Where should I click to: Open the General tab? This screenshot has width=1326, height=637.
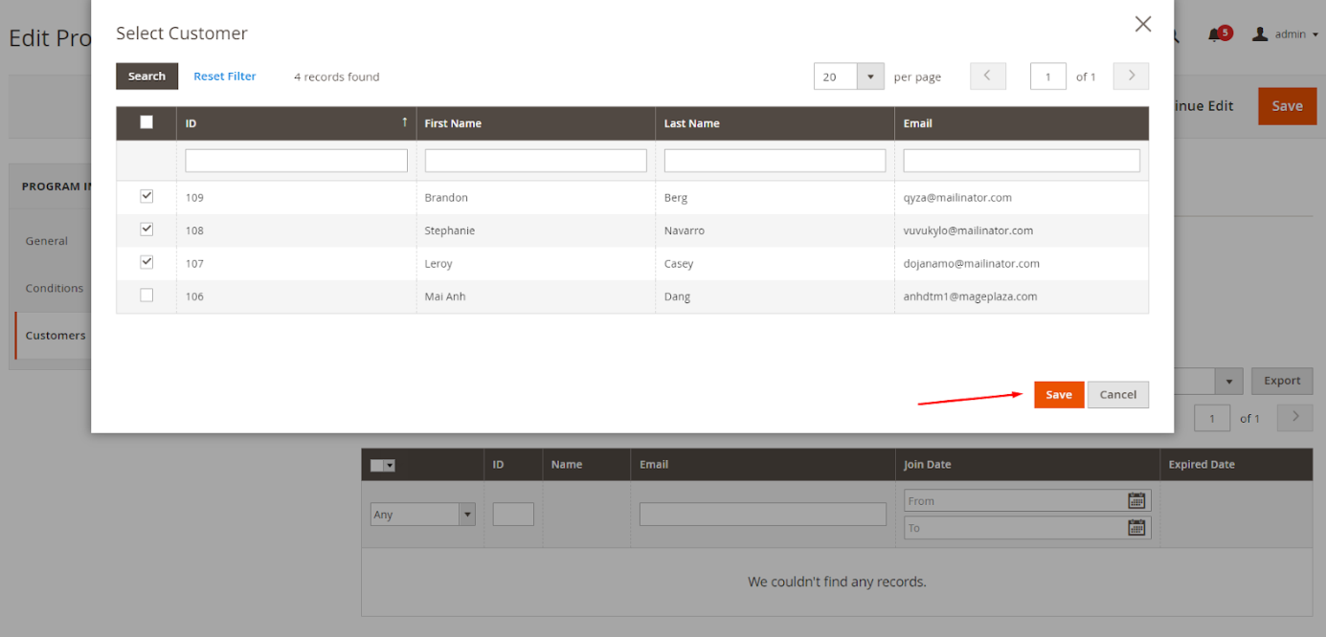click(47, 241)
